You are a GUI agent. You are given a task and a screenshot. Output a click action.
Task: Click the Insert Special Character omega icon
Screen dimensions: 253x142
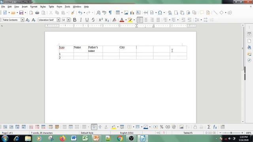coord(160,13)
